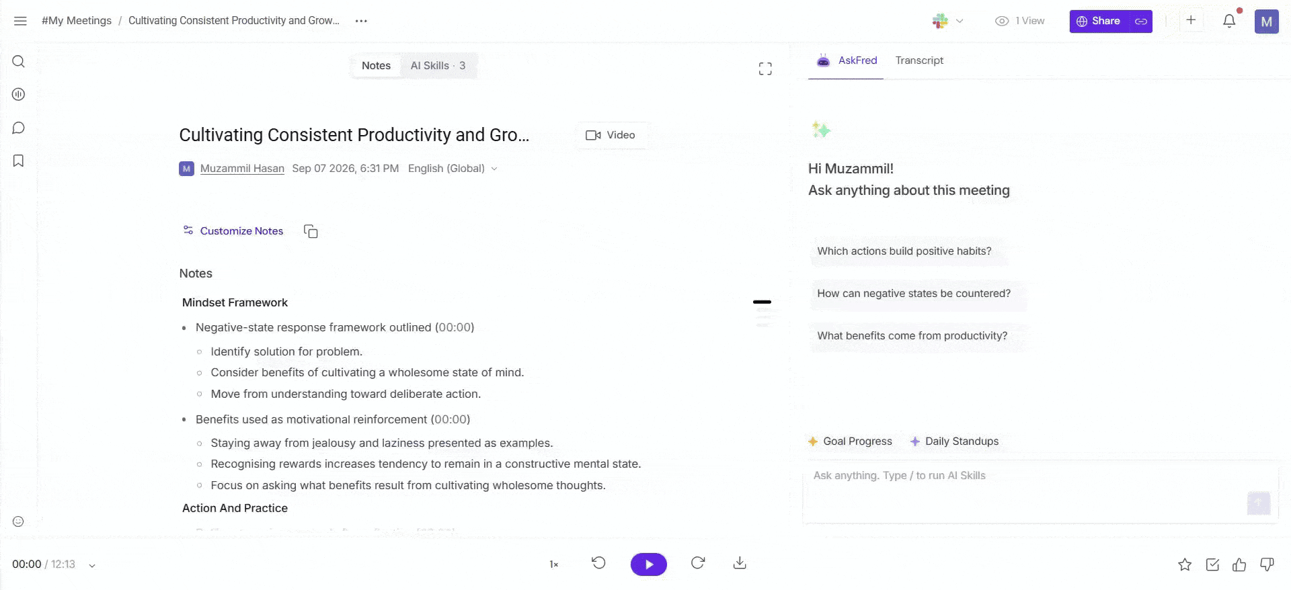Screen dimensions: 1291x590
Task: Copy notes with the copy icon
Action: pos(311,231)
